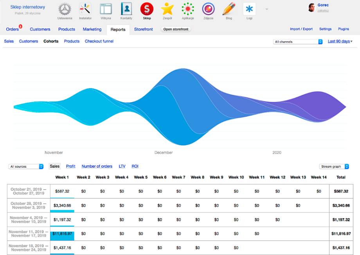Open the All sources dropdown

coord(26,166)
